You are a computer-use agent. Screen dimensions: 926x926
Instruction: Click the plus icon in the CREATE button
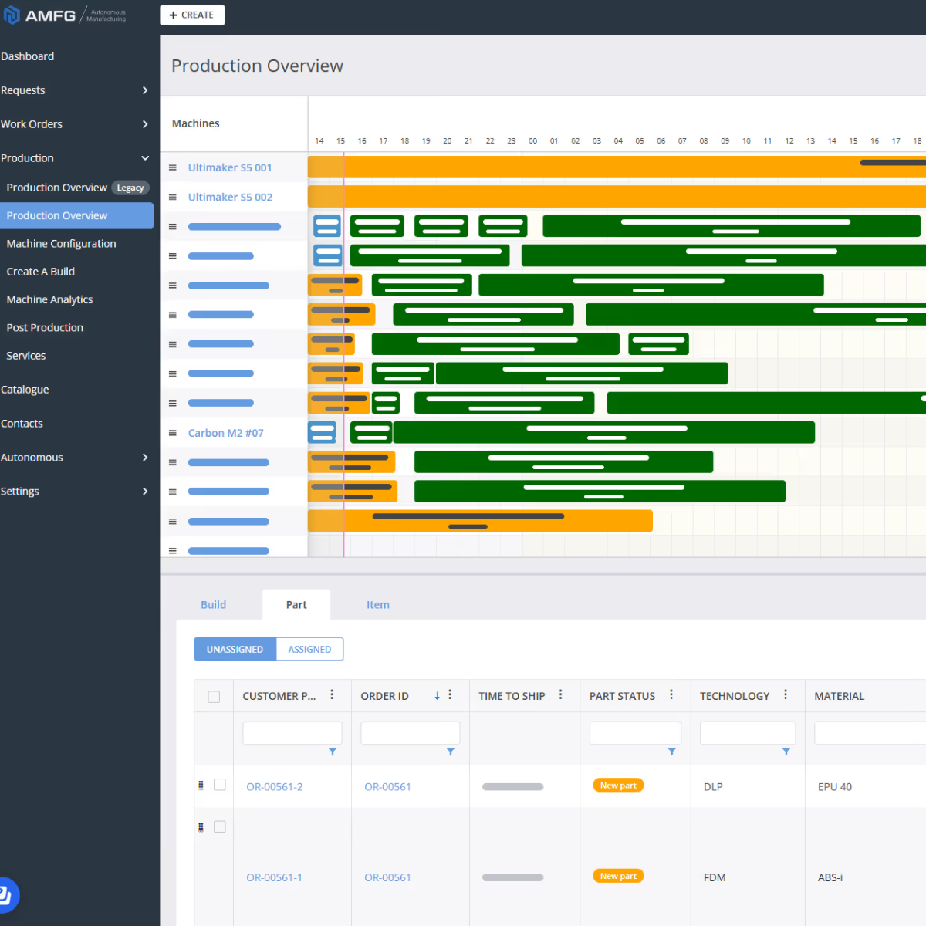coord(173,15)
